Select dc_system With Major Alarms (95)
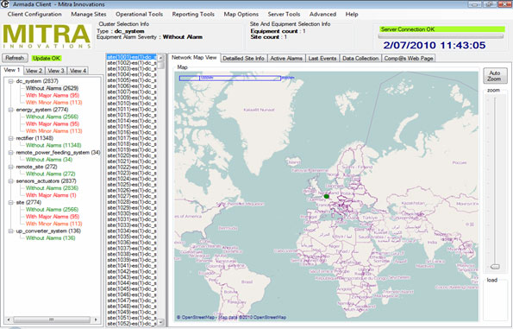This screenshot has width=513, height=329. (x=53, y=95)
